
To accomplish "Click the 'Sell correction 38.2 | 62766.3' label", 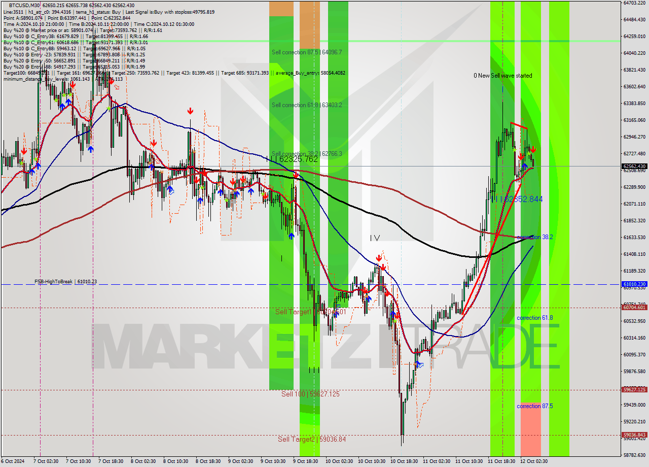I will (x=307, y=153).
